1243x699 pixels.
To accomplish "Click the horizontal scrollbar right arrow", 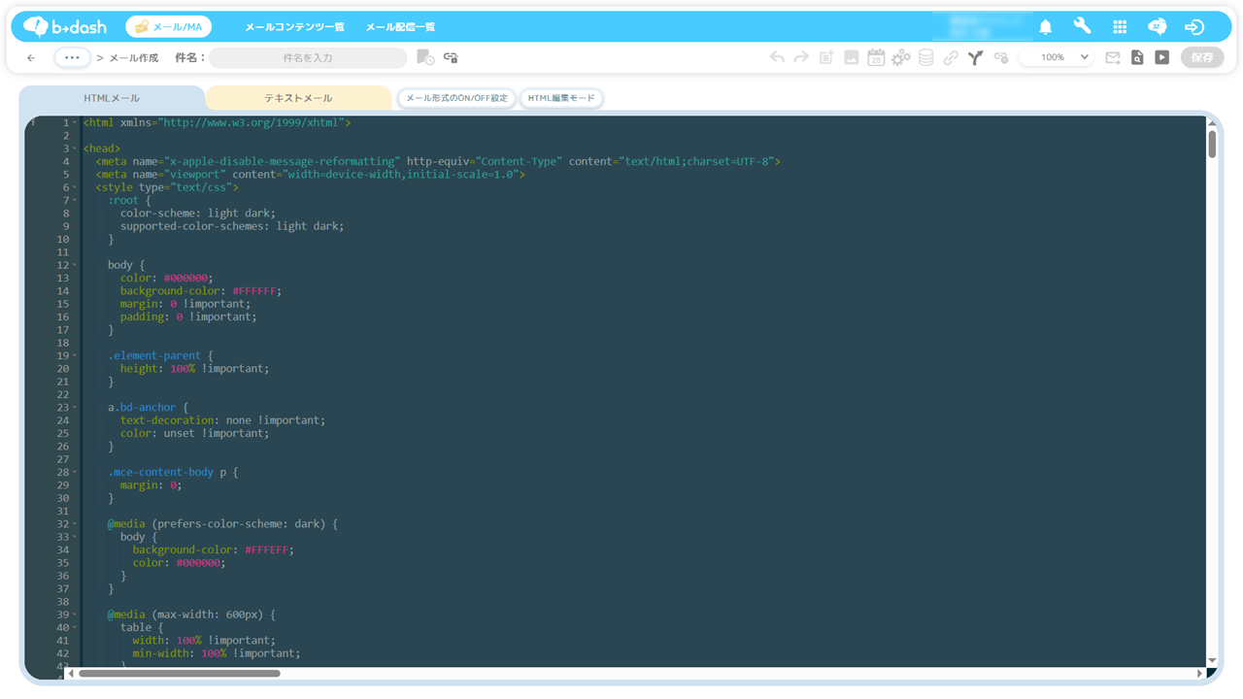I will click(1200, 673).
